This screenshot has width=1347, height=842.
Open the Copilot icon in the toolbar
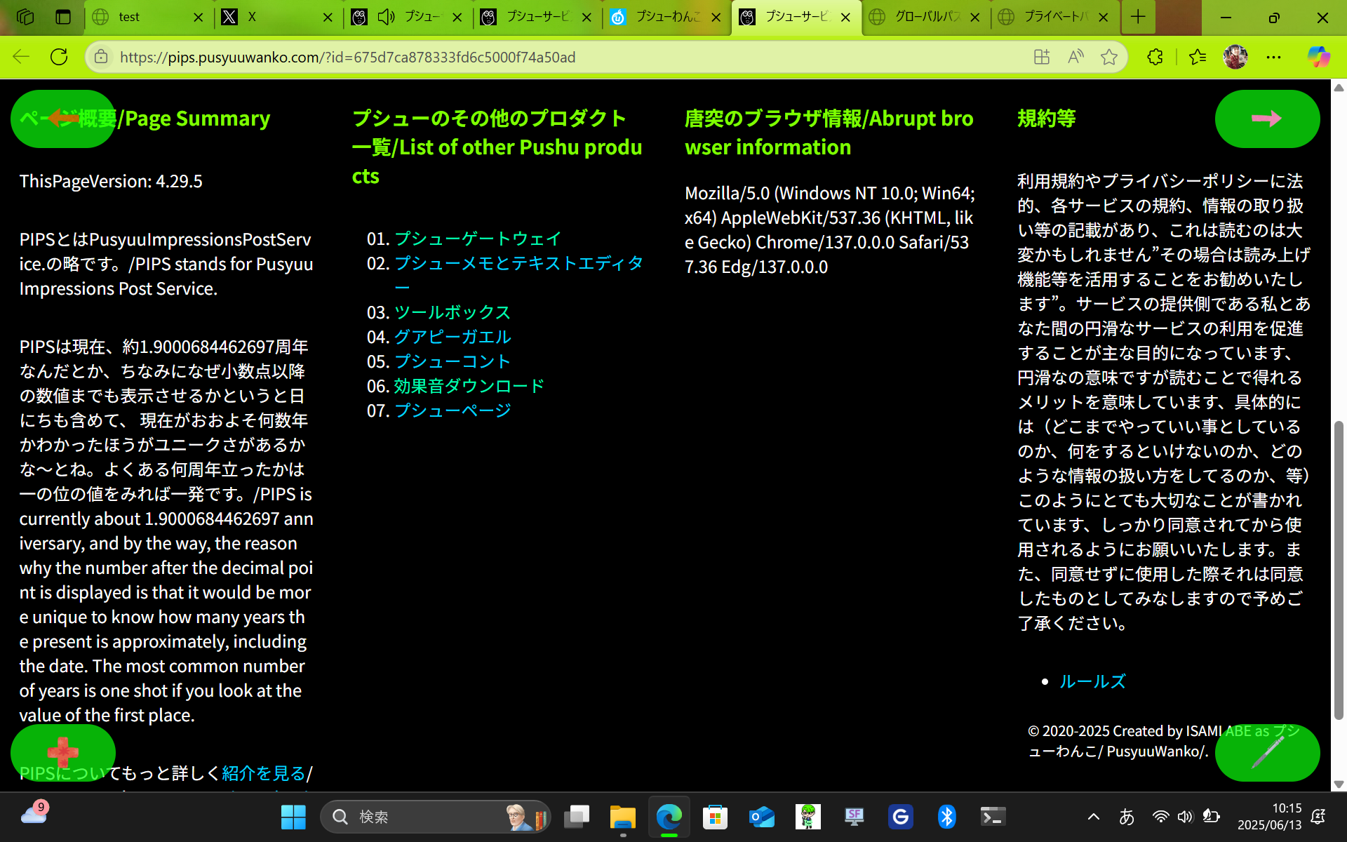click(1319, 57)
